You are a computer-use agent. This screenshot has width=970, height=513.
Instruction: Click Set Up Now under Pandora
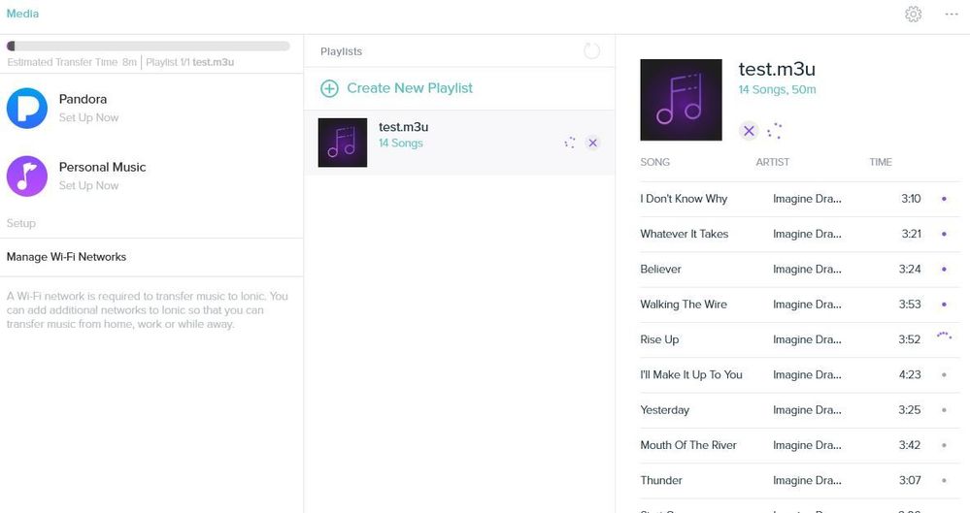[x=88, y=117]
